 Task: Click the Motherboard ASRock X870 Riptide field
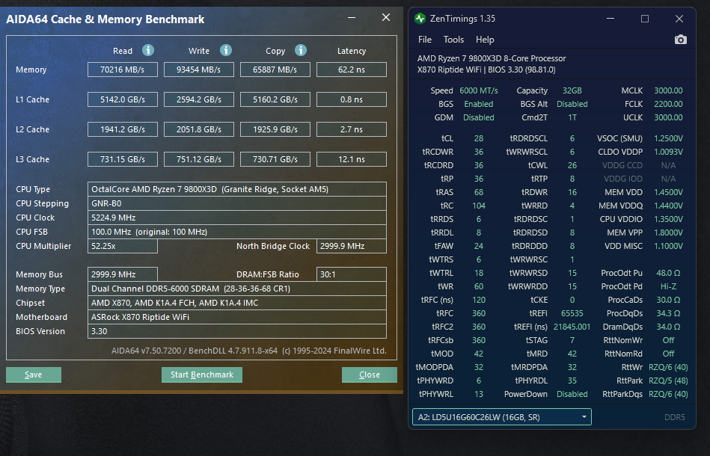(x=237, y=317)
